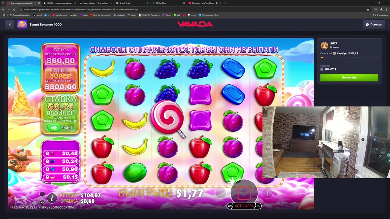Buy SUPER free spins for $300,00
The height and width of the screenshot is (219, 390).
[61, 79]
